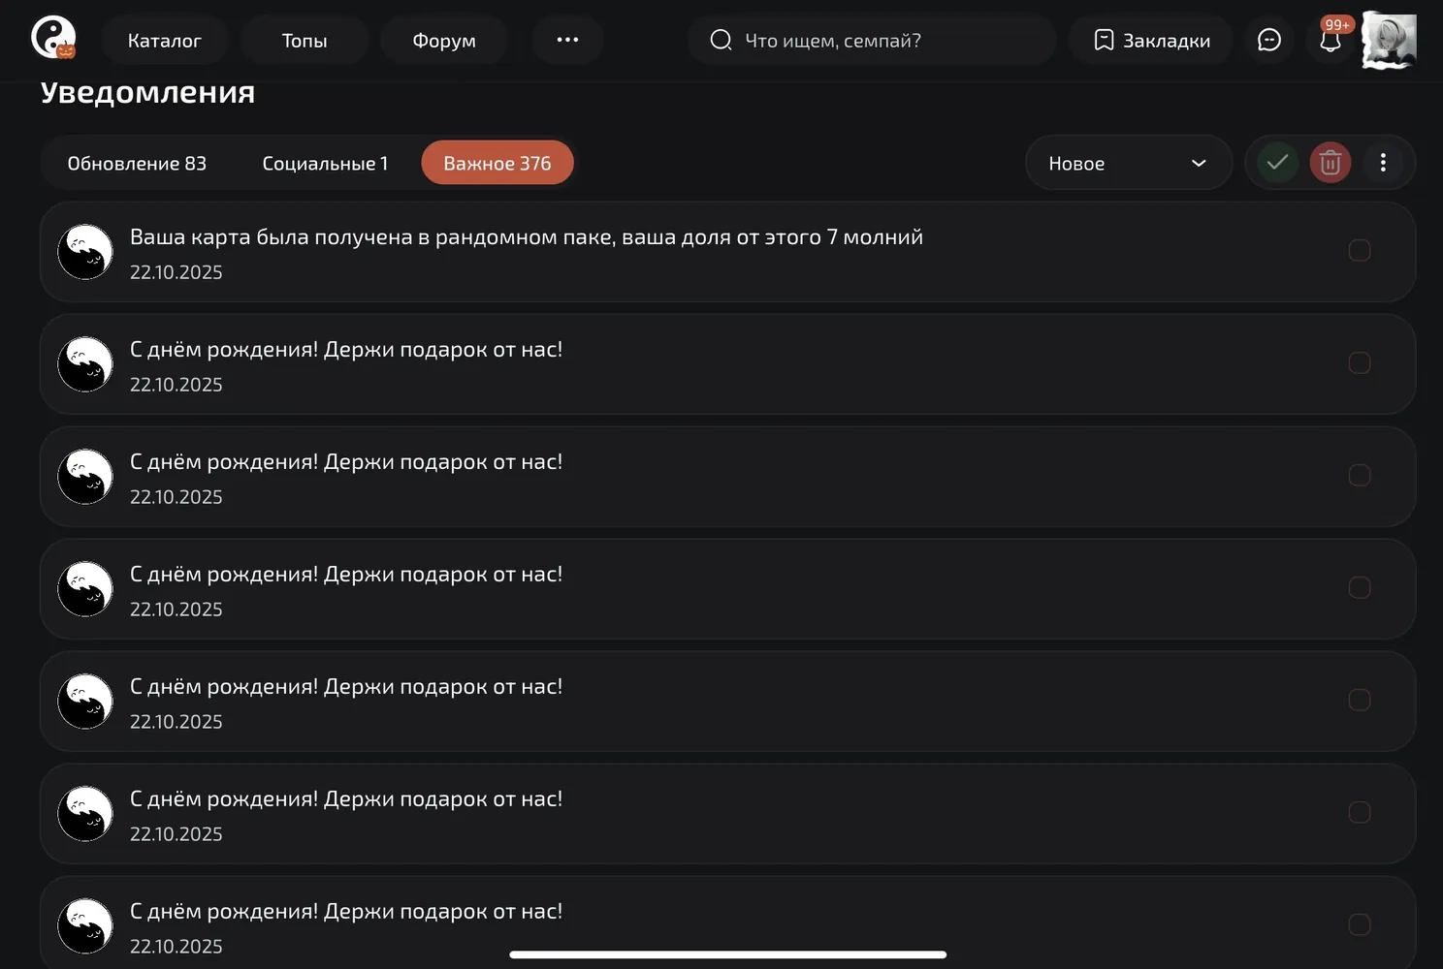
Task: Switch to the Обновление 83 tab
Action: point(137,163)
